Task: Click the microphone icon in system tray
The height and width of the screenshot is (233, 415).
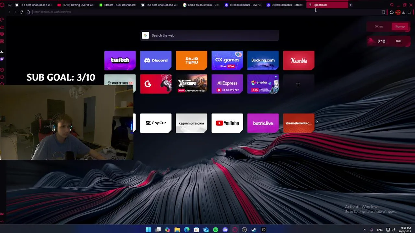Action: point(372,230)
